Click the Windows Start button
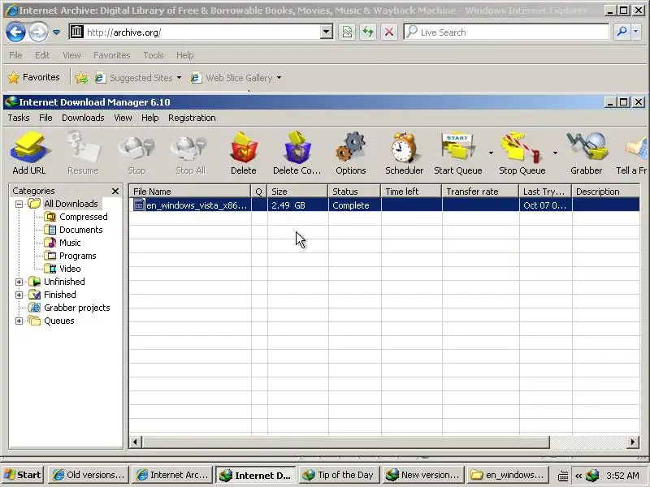 click(23, 475)
